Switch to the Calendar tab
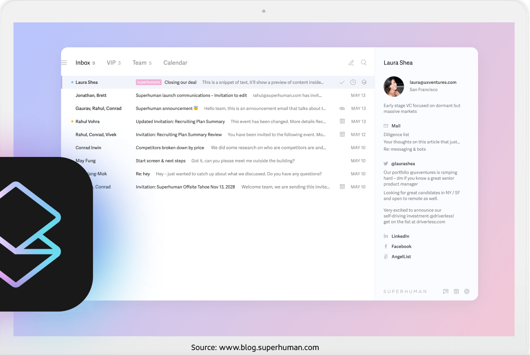This screenshot has height=355, width=530. 175,63
